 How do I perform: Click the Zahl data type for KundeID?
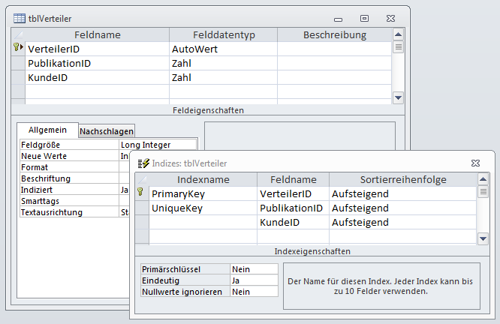[223, 77]
